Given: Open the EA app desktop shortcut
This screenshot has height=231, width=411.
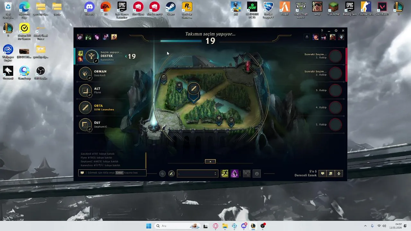Looking at the screenshot, I should tap(106, 9).
